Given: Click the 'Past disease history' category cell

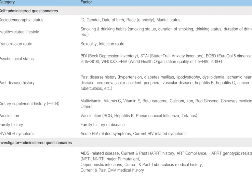Looking at the screenshot, I should (17, 83).
